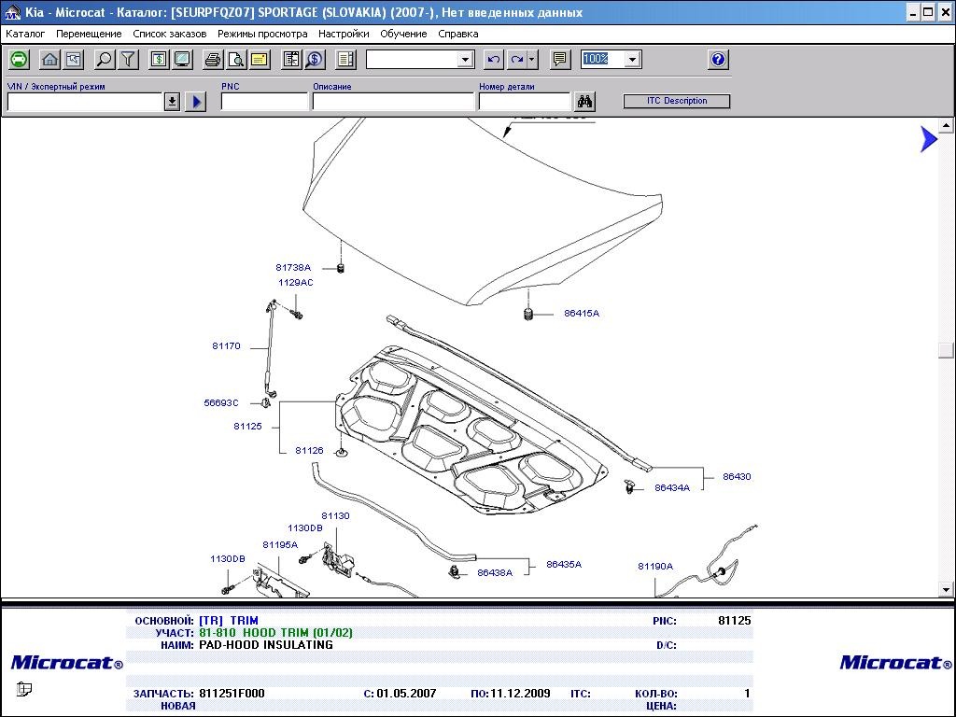
Task: Click the Номер детали input field
Action: pyautogui.click(x=525, y=102)
